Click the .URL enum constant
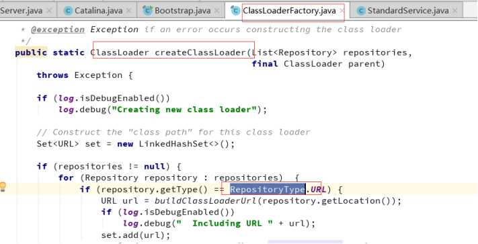This screenshot has height=244, width=478. [316, 190]
